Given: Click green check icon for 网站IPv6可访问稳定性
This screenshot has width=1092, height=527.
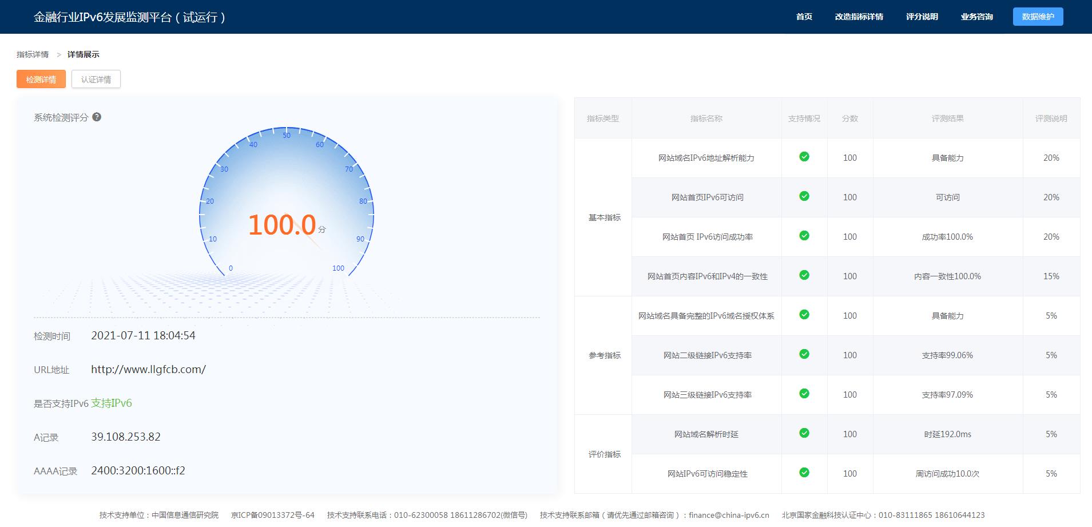Looking at the screenshot, I should (804, 473).
